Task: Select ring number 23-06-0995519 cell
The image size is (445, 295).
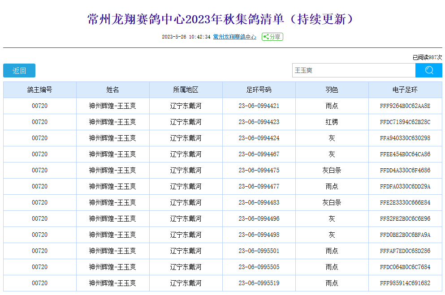Action: [259, 283]
